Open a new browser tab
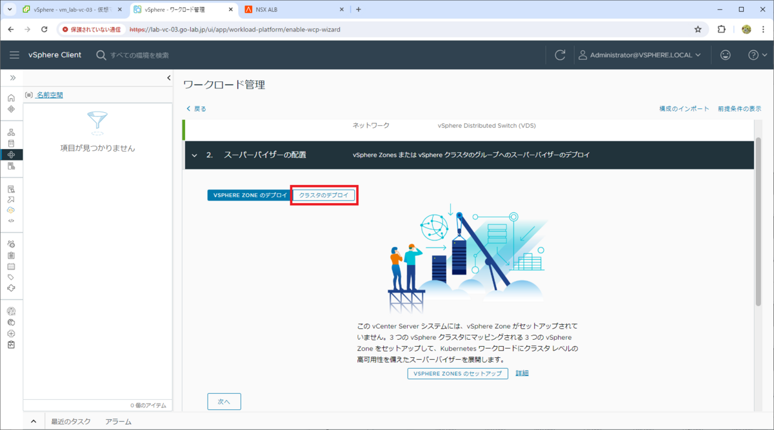 click(x=359, y=10)
